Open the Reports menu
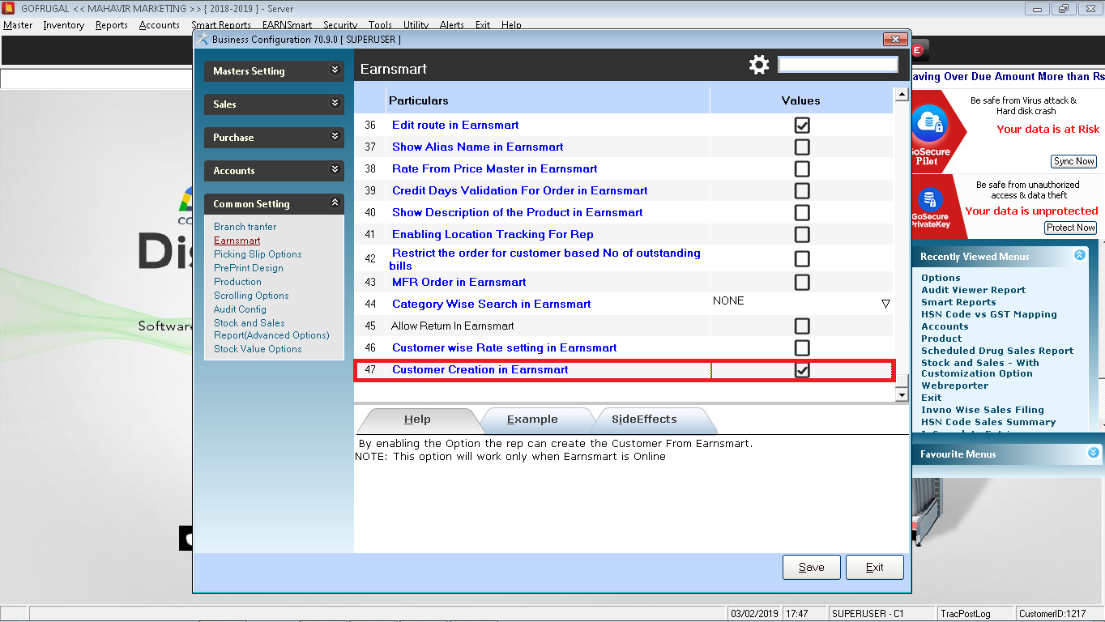The height and width of the screenshot is (622, 1105). point(112,25)
